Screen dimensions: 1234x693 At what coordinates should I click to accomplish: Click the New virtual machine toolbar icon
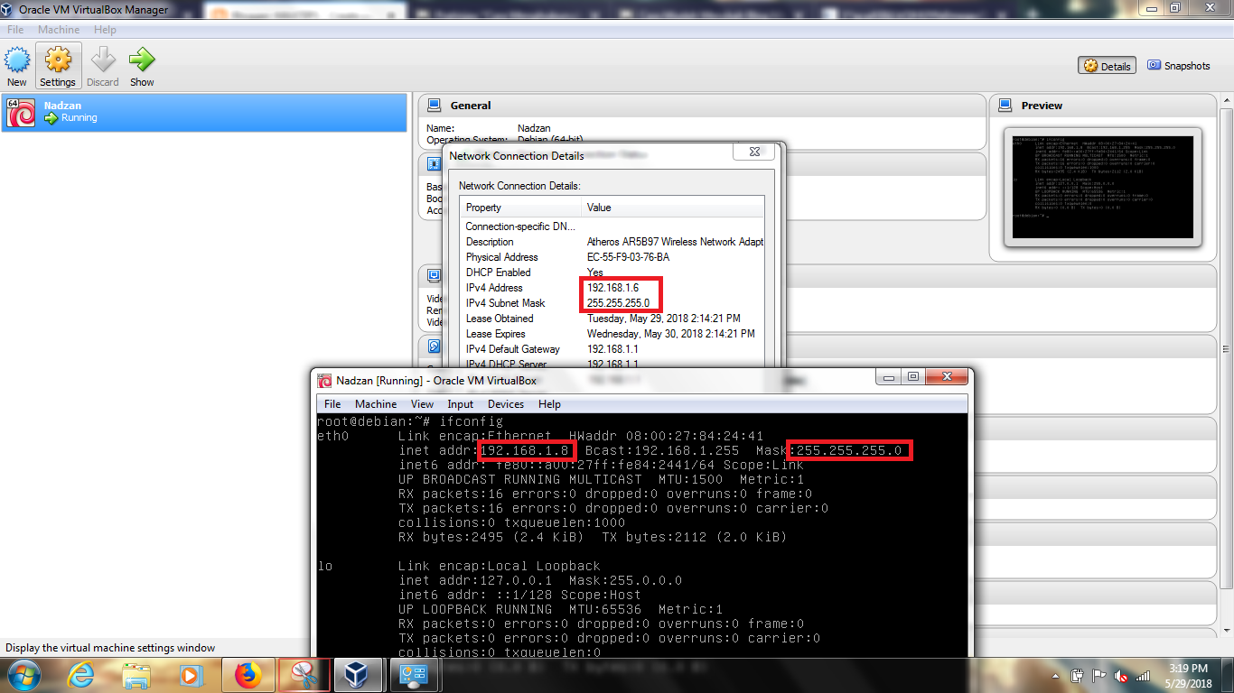17,61
